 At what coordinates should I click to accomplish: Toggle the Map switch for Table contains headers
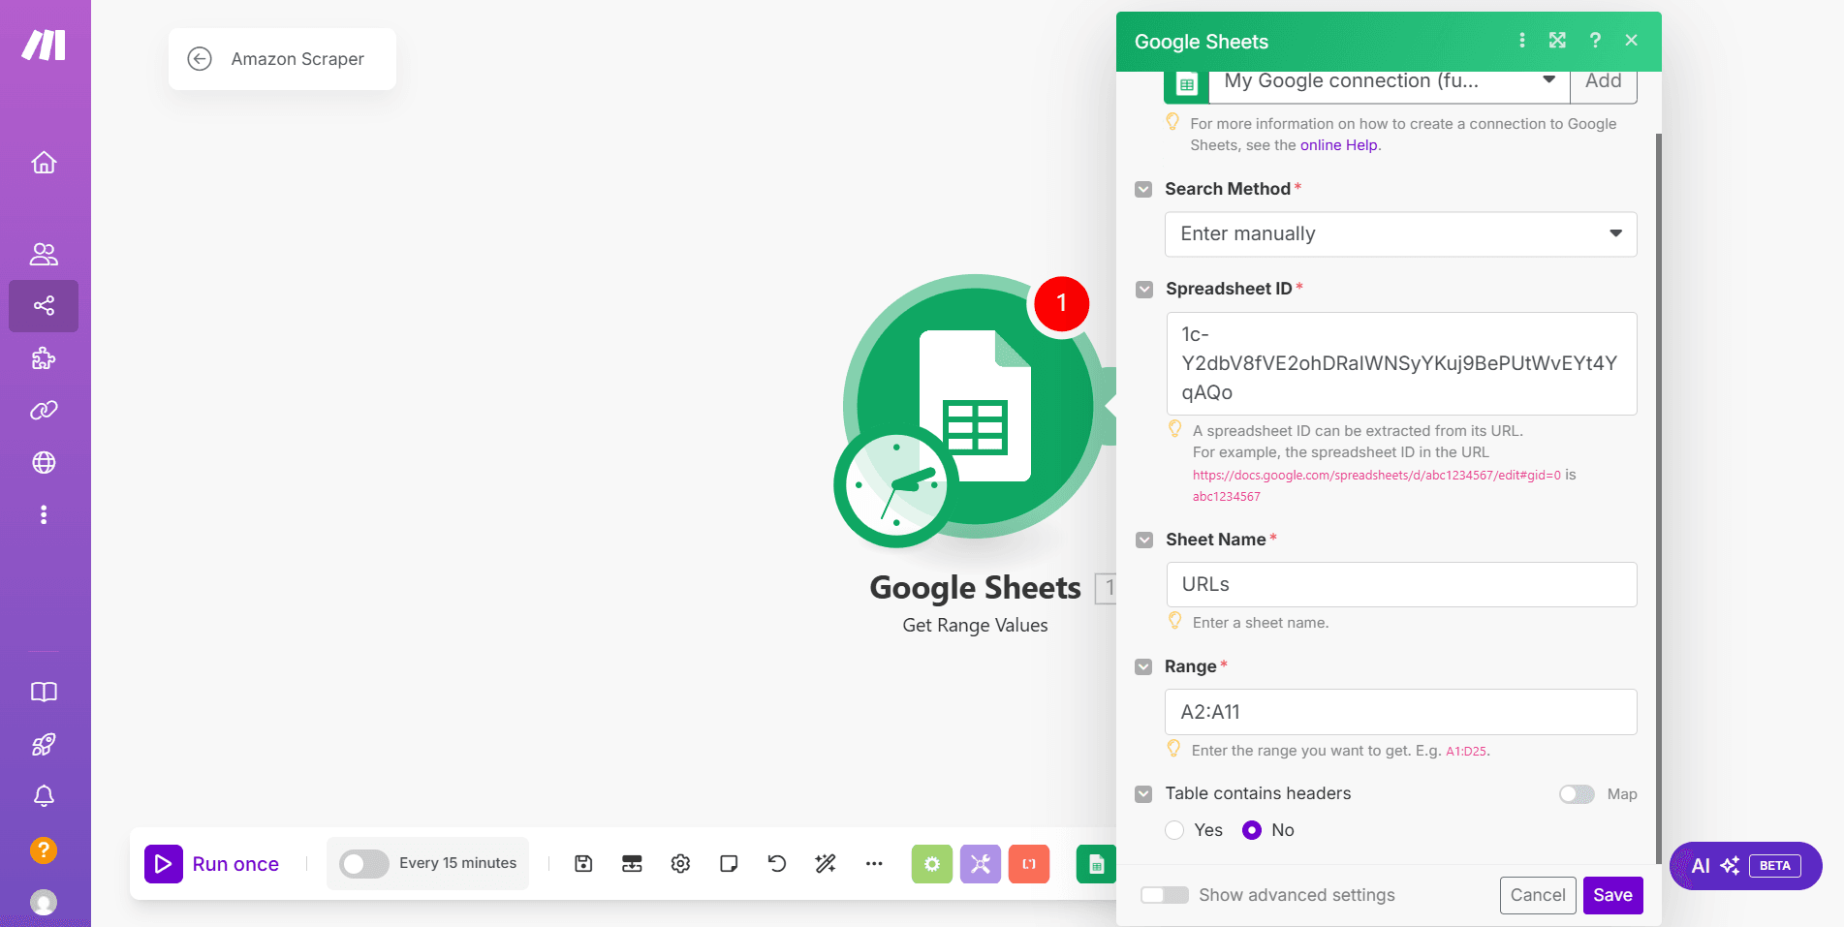click(1577, 794)
